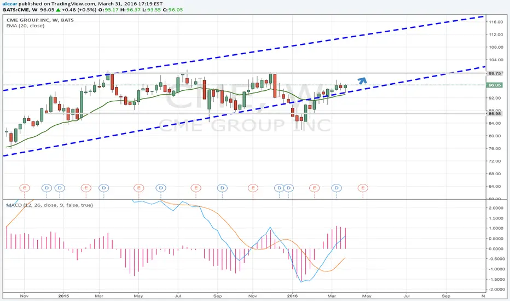Screen dimensions: 510x301
Task: Click the earnings E marker above May 2015
Action: pos(138,188)
